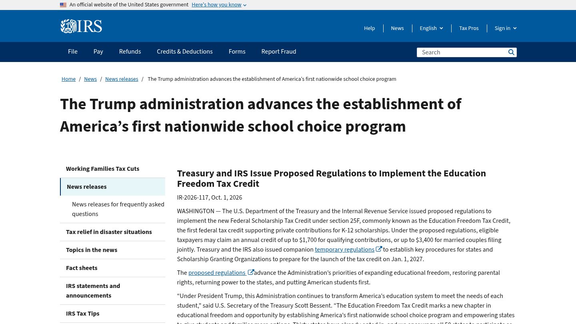Image resolution: width=576 pixels, height=324 pixels.
Task: Click the Search input field
Action: (x=462, y=52)
